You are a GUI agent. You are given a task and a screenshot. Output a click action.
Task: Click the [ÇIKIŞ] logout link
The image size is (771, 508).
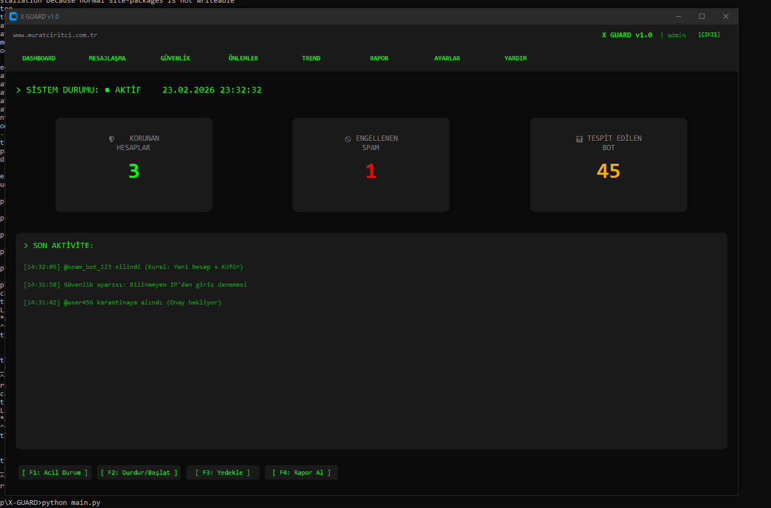coord(709,35)
